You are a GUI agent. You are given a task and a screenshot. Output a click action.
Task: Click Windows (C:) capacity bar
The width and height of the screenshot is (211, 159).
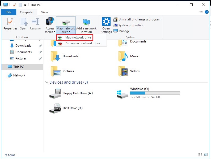click(155, 93)
